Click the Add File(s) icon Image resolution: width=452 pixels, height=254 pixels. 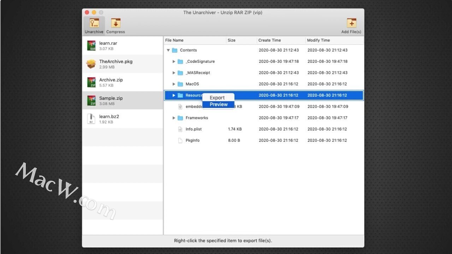coord(351,23)
